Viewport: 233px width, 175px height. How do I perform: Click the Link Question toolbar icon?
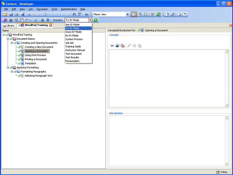[27, 20]
